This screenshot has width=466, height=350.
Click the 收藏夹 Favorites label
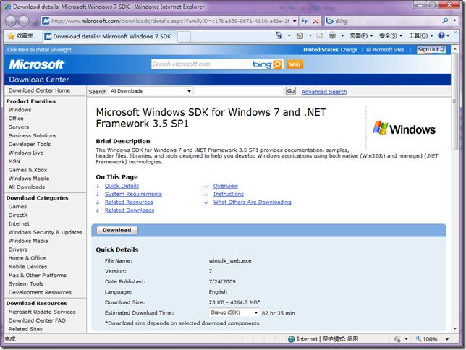(25, 36)
